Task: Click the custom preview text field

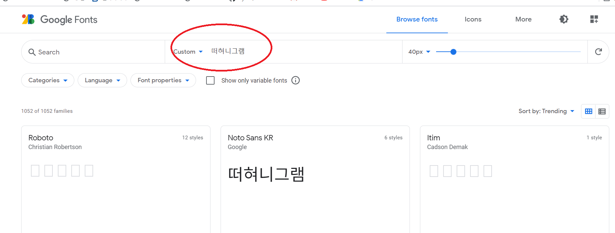Action: click(304, 51)
